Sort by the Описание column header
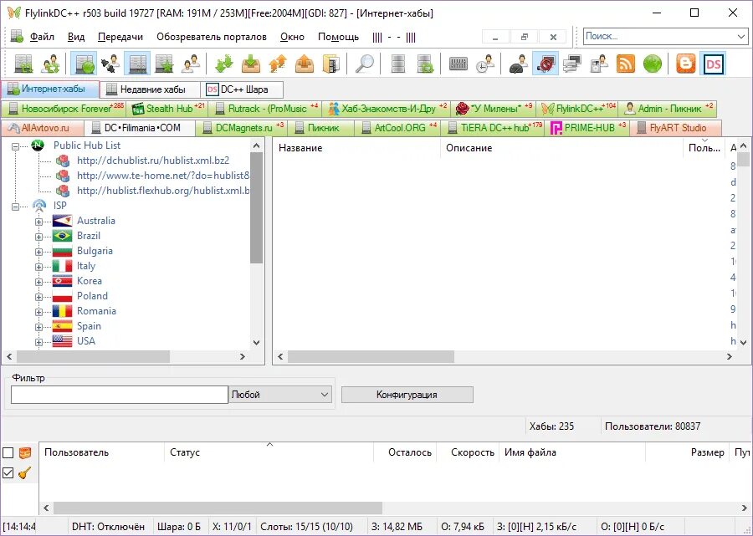This screenshot has height=536, width=753. 561,148
